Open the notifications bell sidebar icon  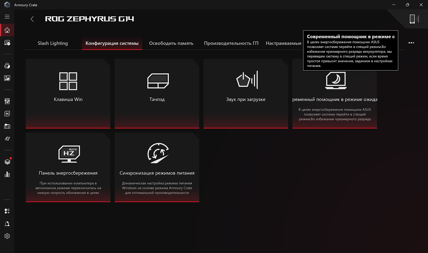[7, 224]
